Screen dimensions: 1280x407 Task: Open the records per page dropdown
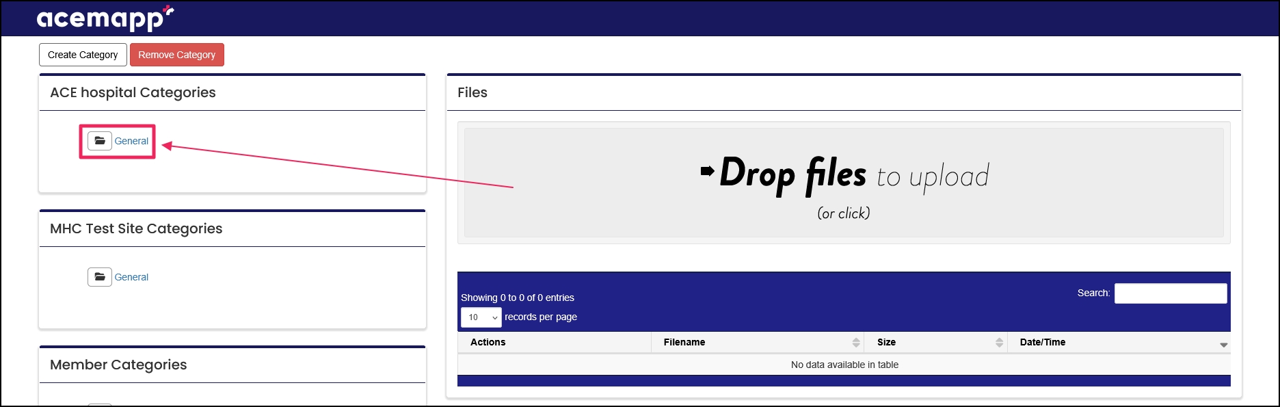(x=481, y=317)
